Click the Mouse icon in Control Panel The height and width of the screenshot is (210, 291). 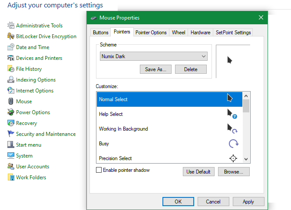coord(11,102)
